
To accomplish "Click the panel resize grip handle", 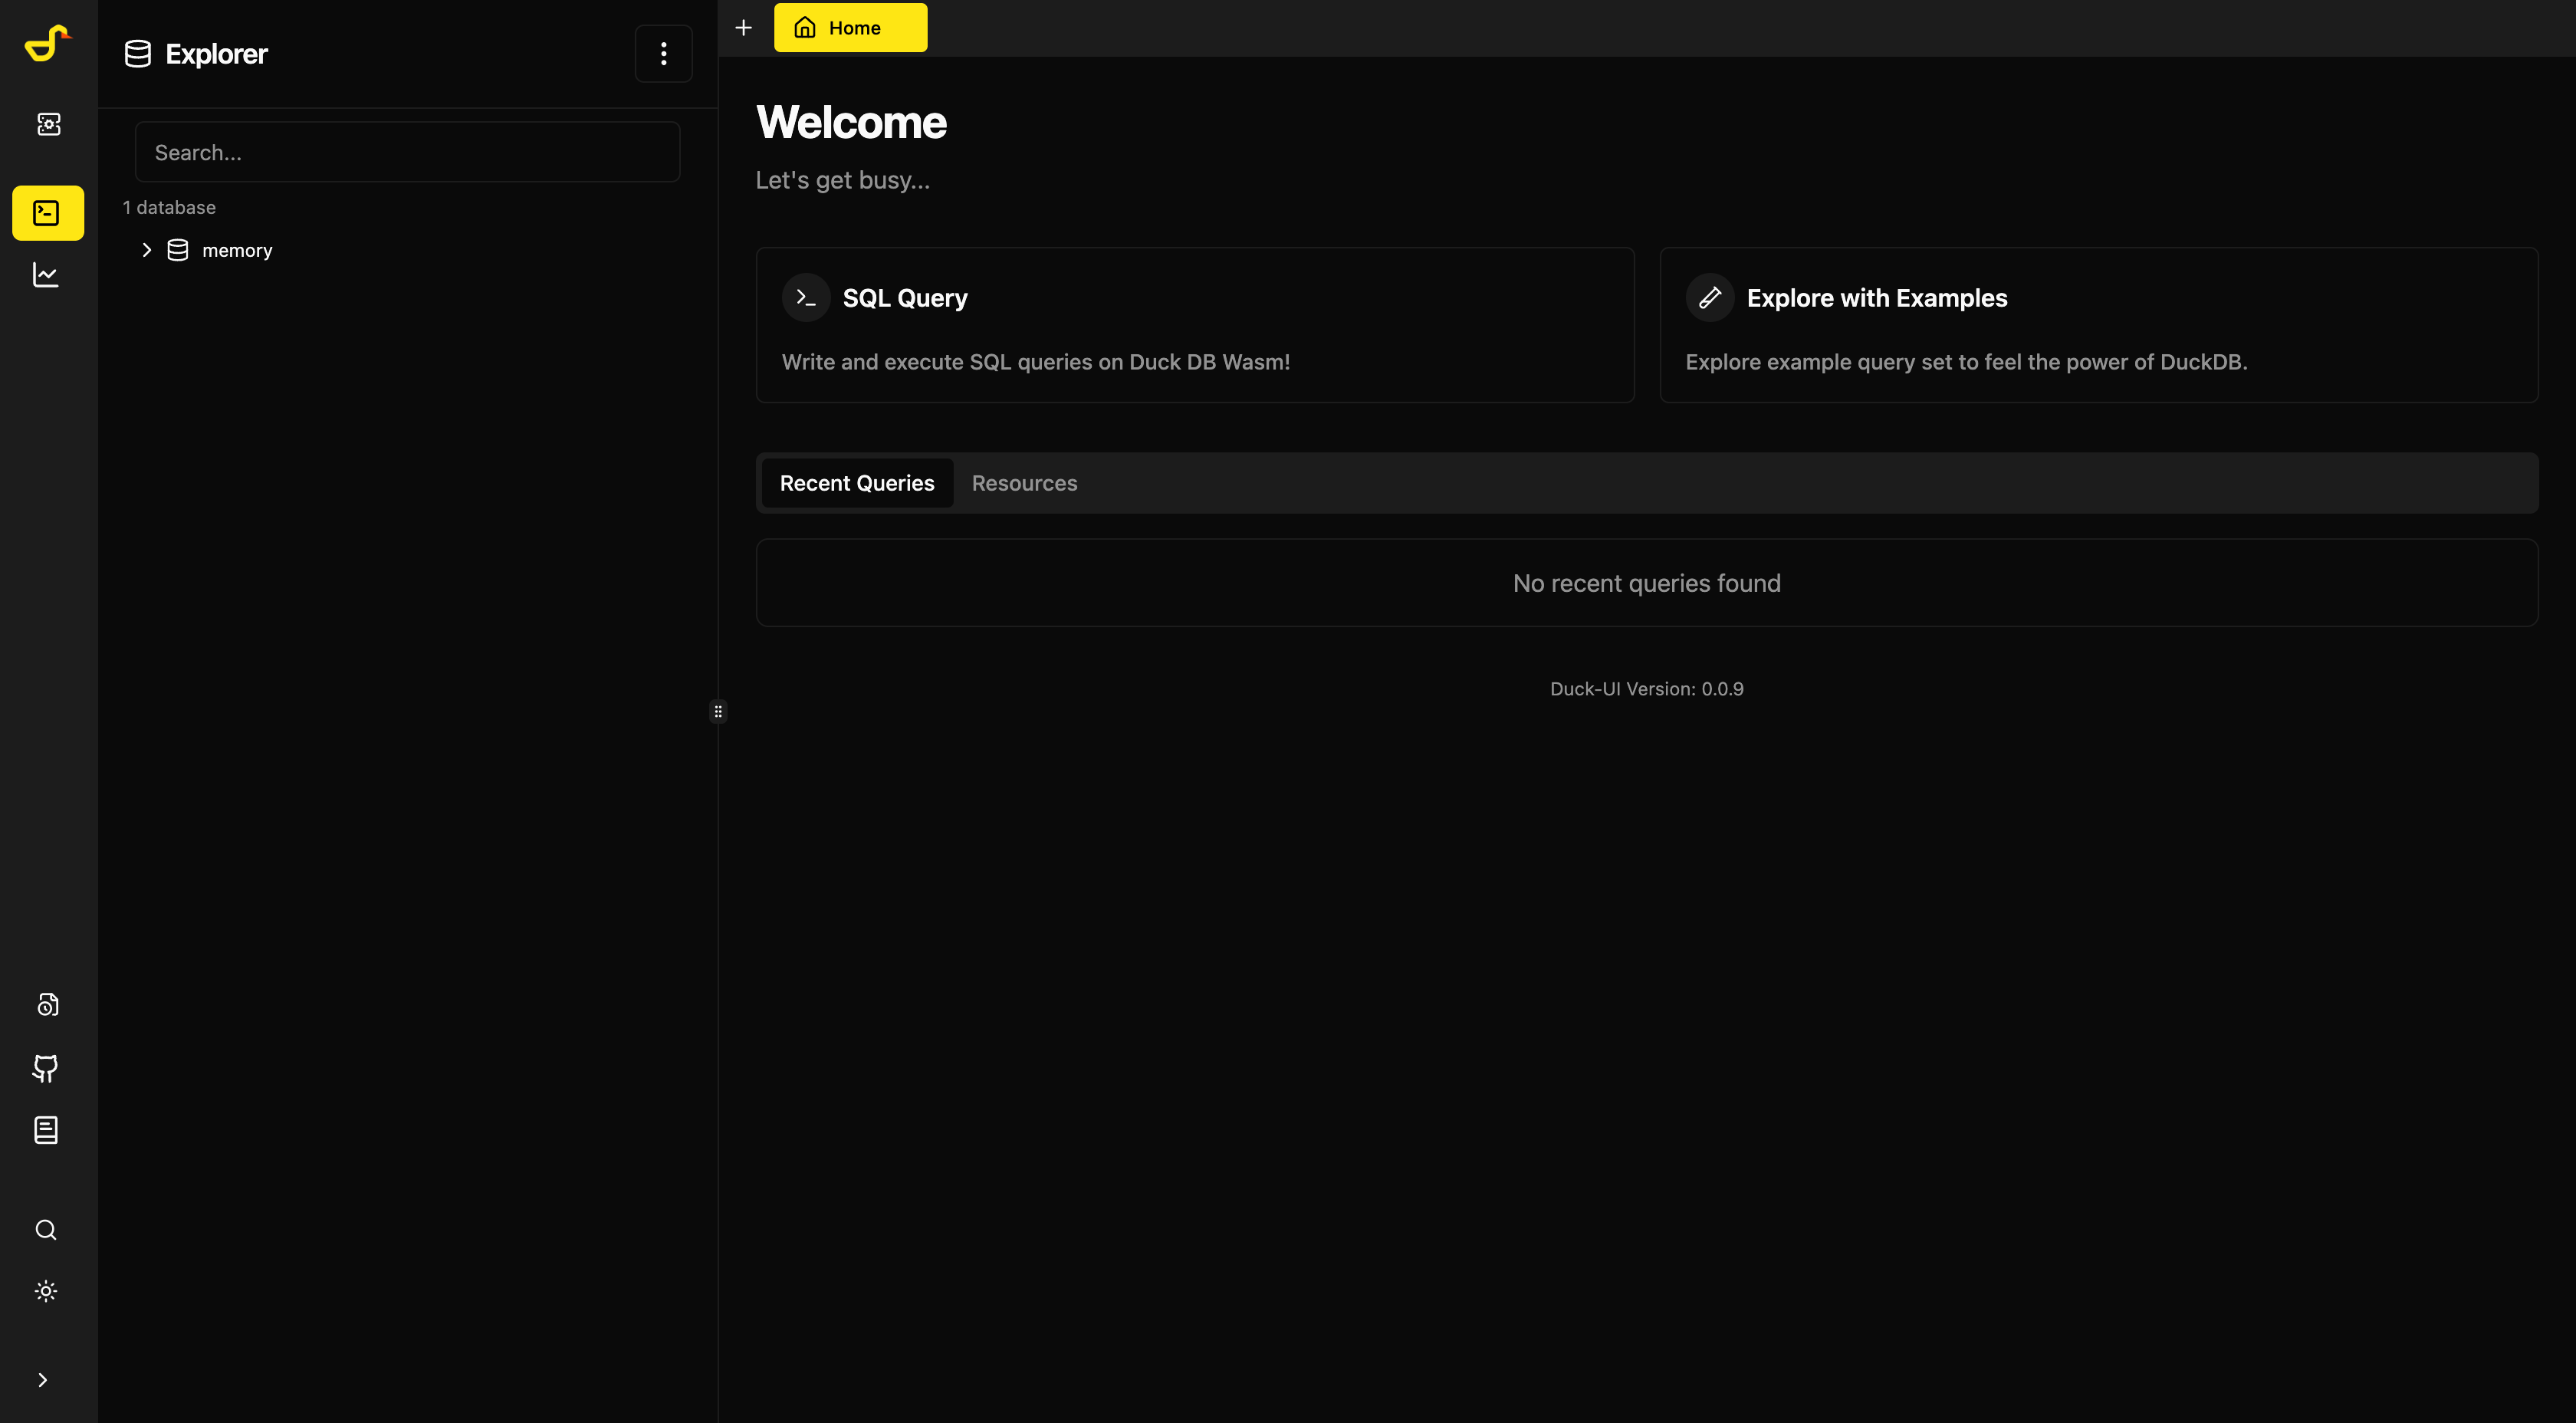I will (718, 712).
